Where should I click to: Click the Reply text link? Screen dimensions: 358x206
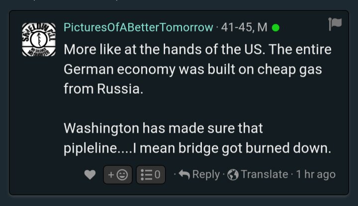tap(206, 175)
